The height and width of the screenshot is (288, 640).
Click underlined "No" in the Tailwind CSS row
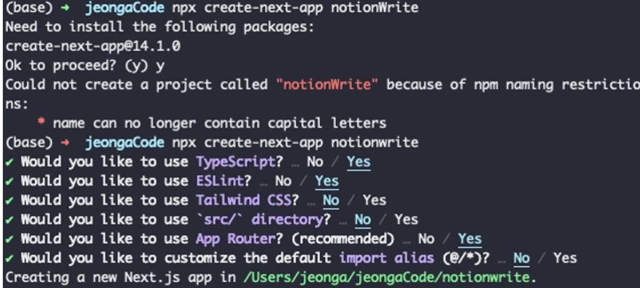point(331,201)
